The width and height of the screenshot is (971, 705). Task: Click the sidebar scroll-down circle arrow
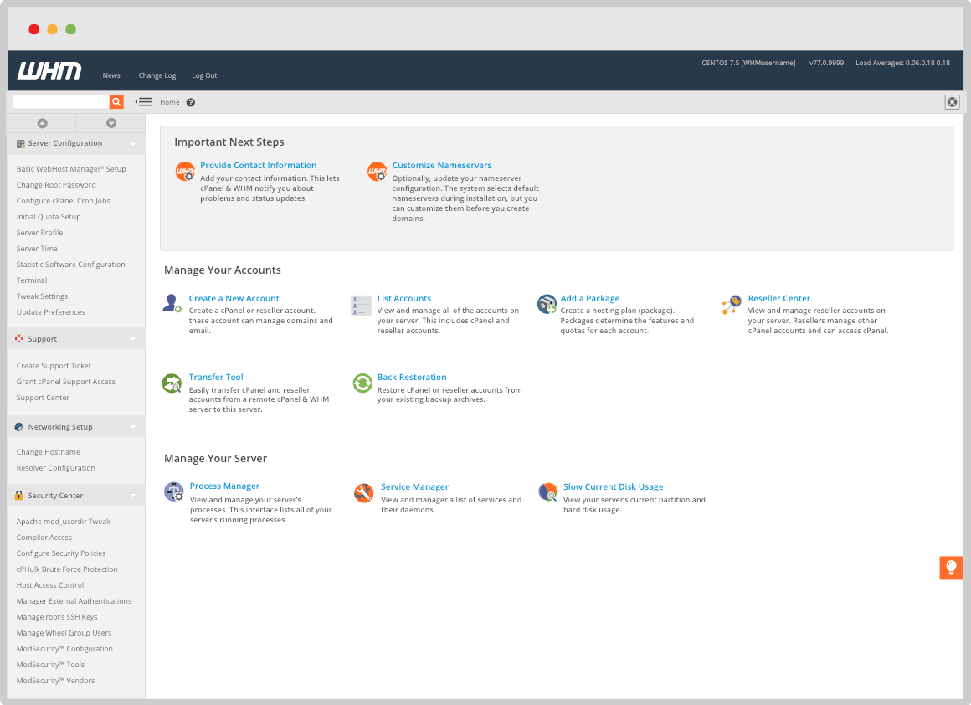(111, 123)
